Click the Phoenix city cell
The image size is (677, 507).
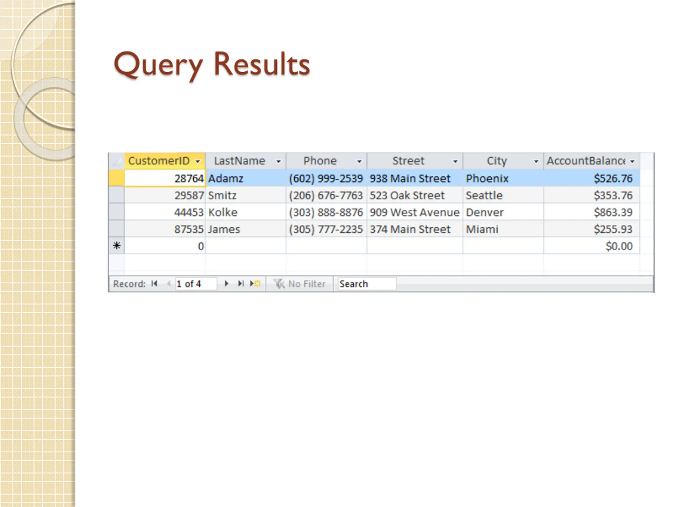pyautogui.click(x=504, y=178)
